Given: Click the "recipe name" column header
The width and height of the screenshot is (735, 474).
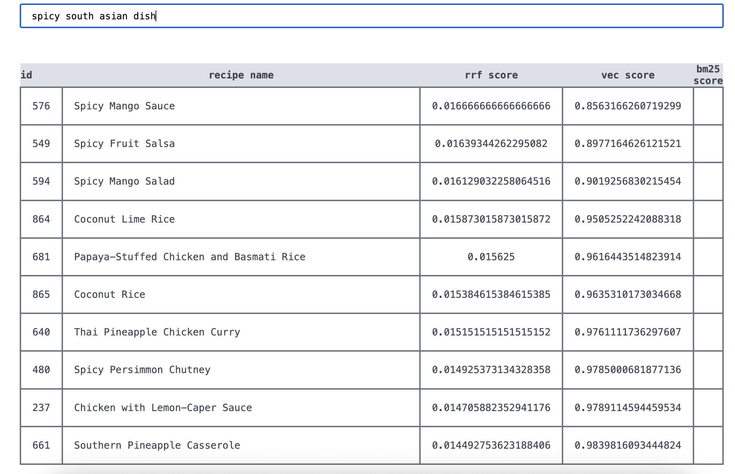Looking at the screenshot, I should coord(241,75).
